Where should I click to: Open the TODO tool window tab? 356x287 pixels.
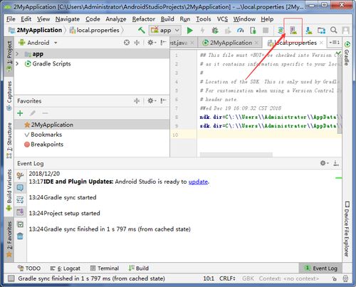tap(29, 268)
